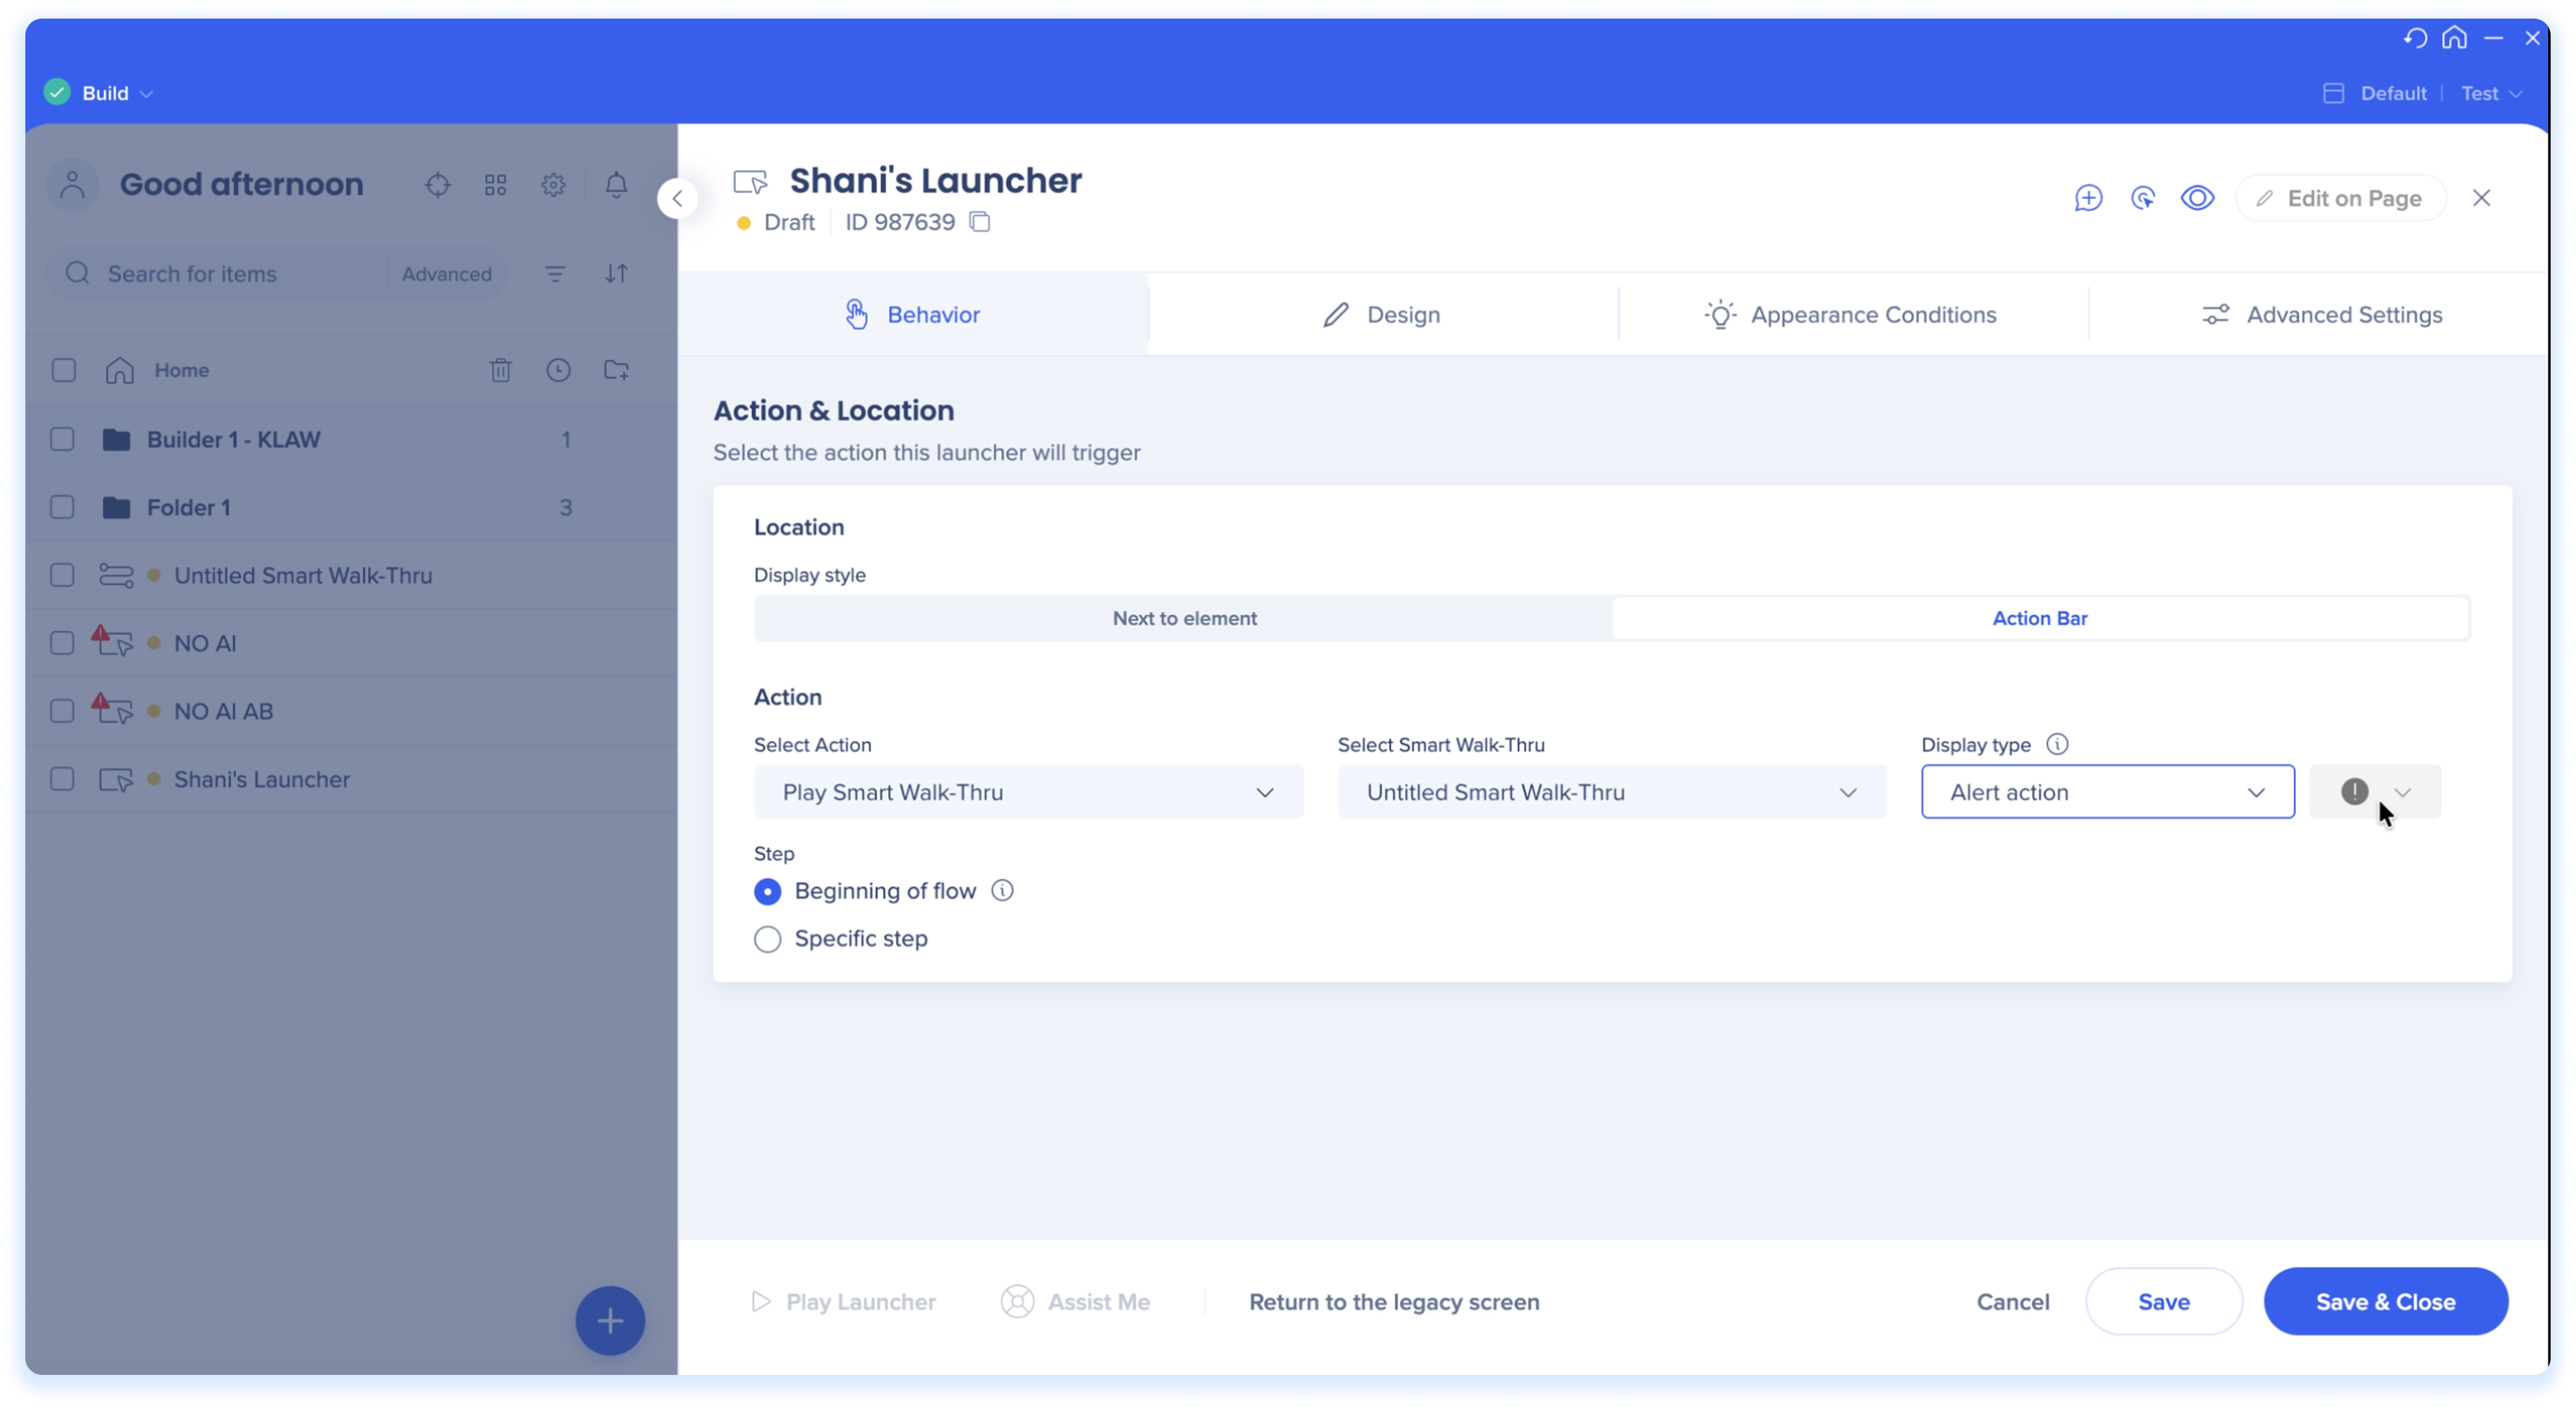Viewport: 2576px width, 1407px height.
Task: Open the Select Smart Walk-Thru dropdown
Action: [1611, 792]
